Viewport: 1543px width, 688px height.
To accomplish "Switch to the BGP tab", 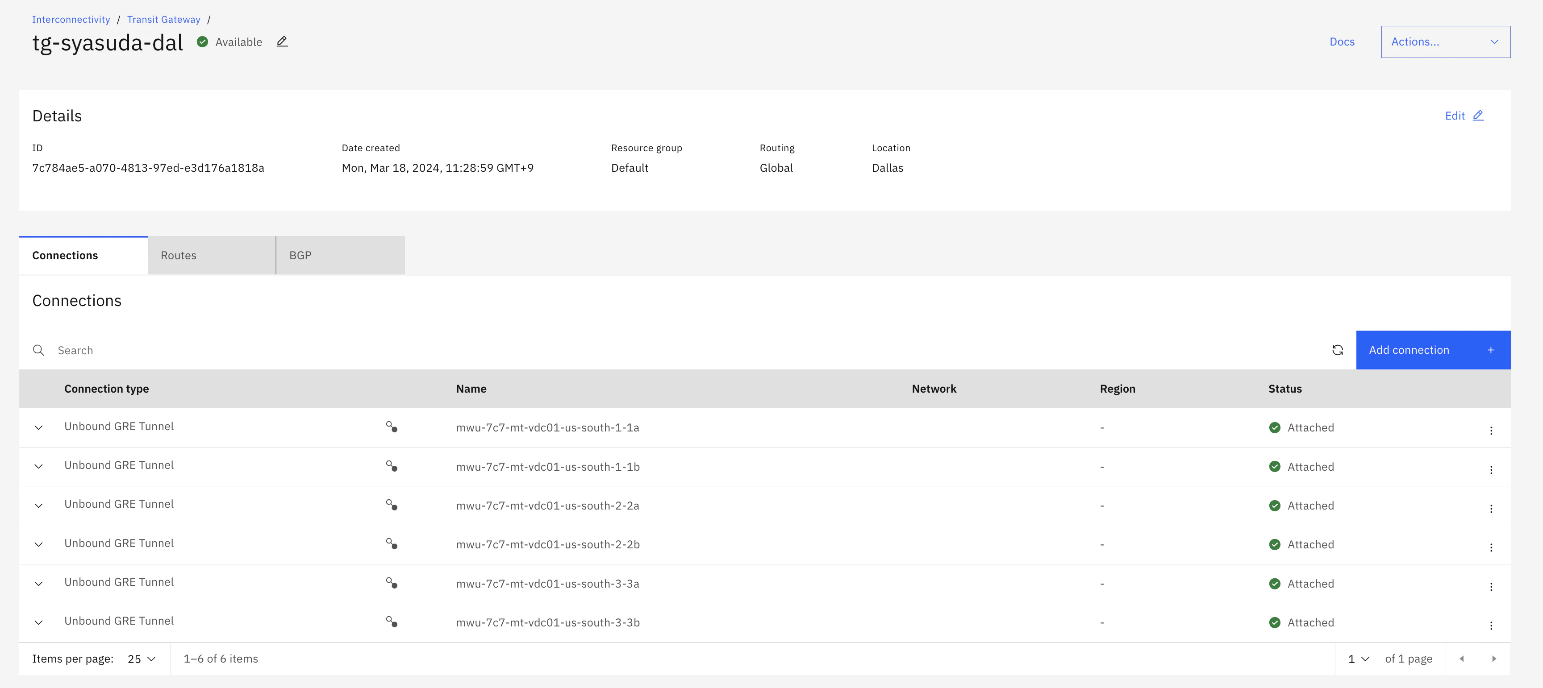I will [340, 256].
